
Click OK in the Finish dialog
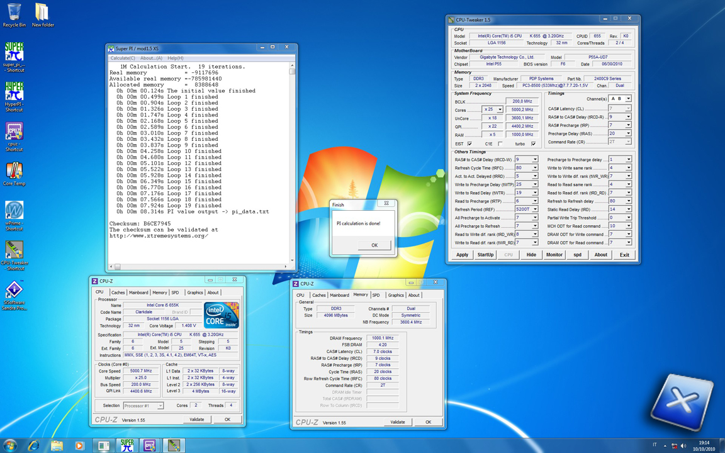374,245
